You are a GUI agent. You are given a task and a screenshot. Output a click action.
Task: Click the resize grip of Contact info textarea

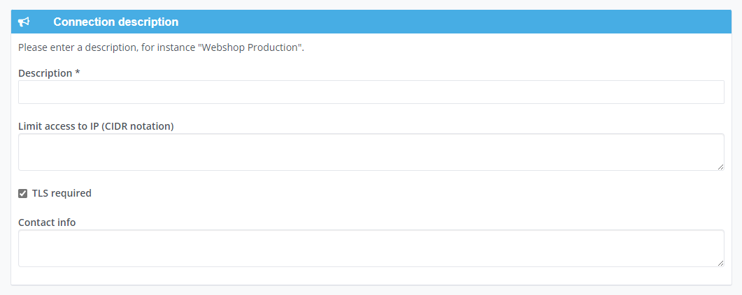[720, 263]
